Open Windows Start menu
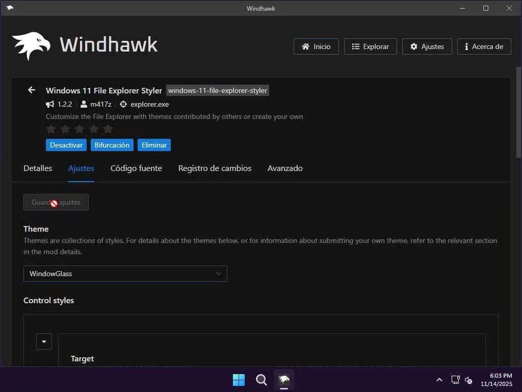Image resolution: width=522 pixels, height=392 pixels. pos(239,380)
